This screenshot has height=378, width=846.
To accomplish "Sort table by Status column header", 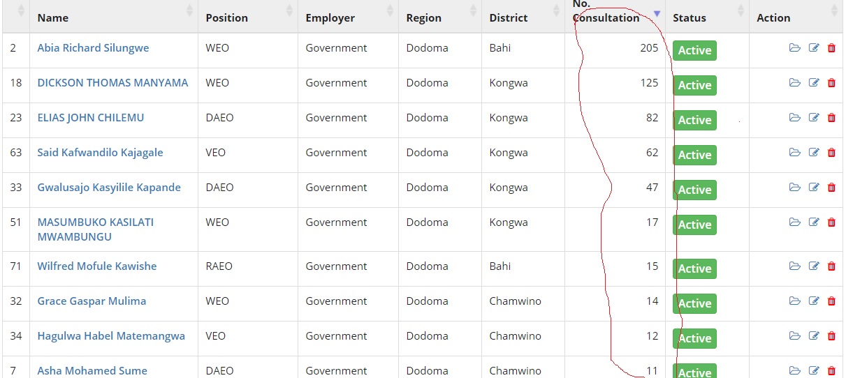I will point(690,18).
